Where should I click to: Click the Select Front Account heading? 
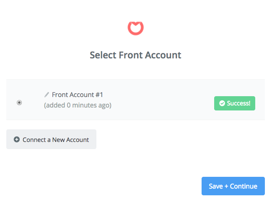[135, 55]
